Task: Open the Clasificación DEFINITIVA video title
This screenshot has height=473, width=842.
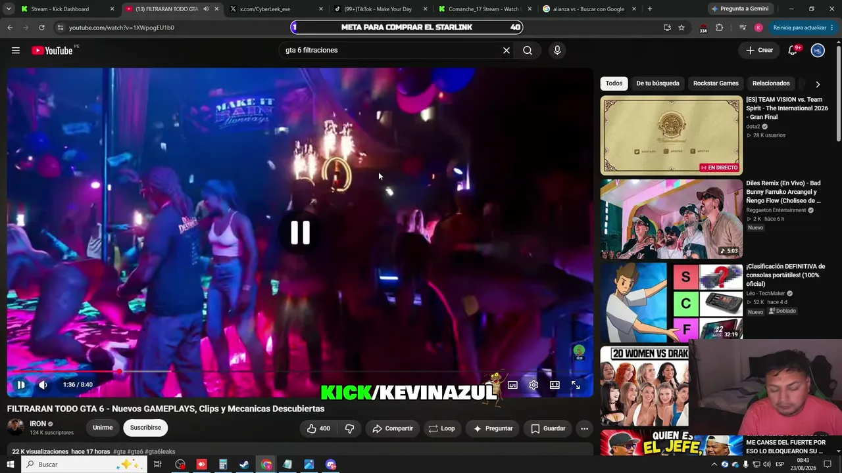Action: [x=785, y=275]
